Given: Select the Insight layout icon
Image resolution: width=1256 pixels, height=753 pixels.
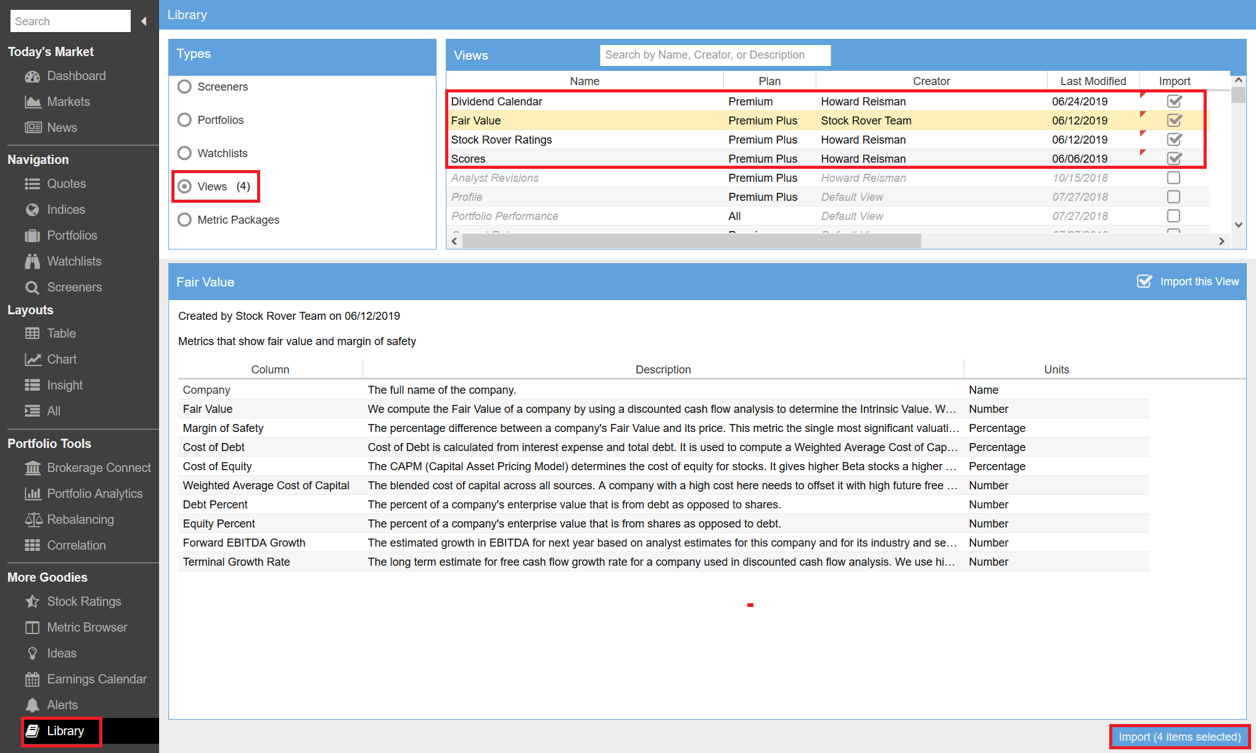Looking at the screenshot, I should pos(32,385).
